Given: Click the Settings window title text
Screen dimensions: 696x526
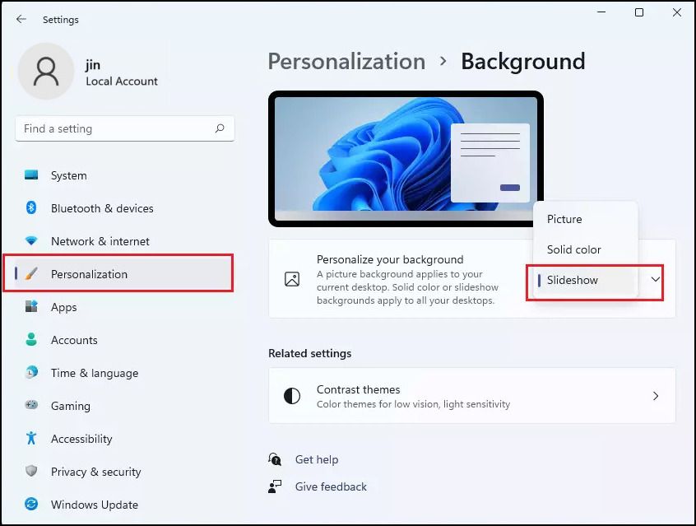Looking at the screenshot, I should coord(61,20).
